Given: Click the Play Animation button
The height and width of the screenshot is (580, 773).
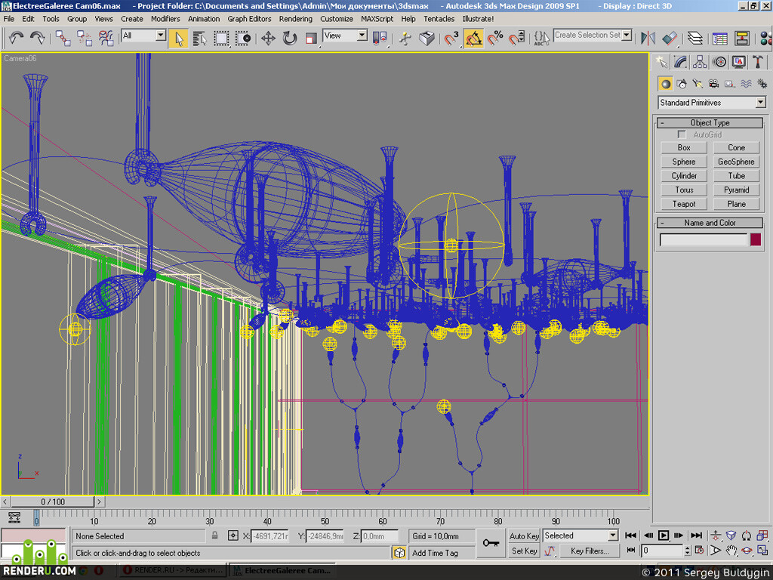Looking at the screenshot, I should [x=664, y=535].
